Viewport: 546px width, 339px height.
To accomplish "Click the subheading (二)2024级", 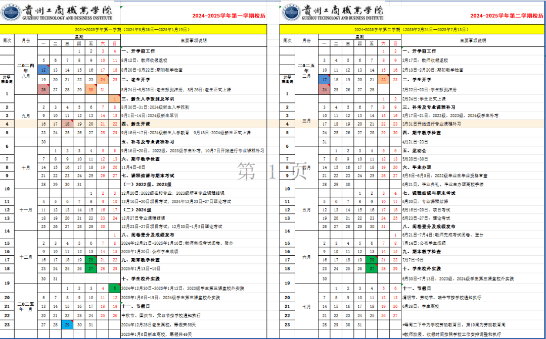I will coord(137,210).
